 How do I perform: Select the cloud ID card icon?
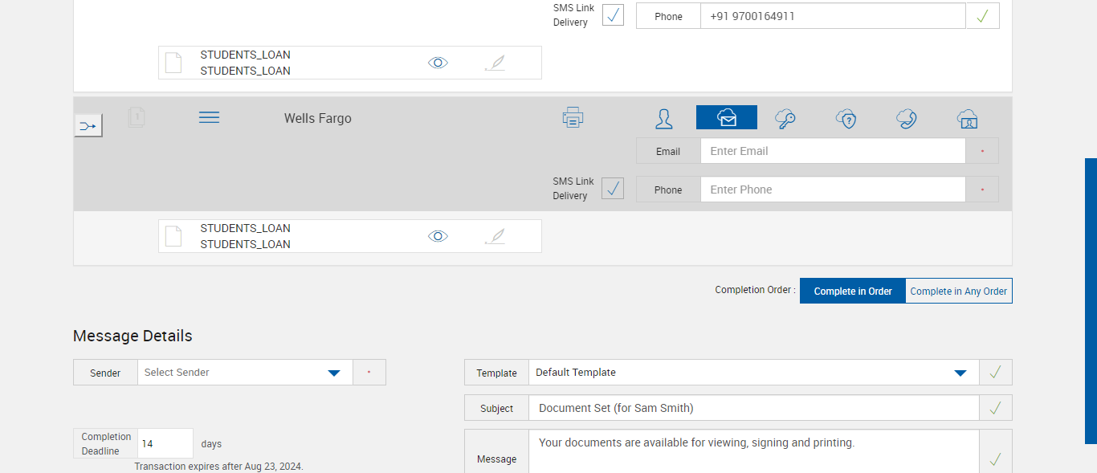click(967, 119)
